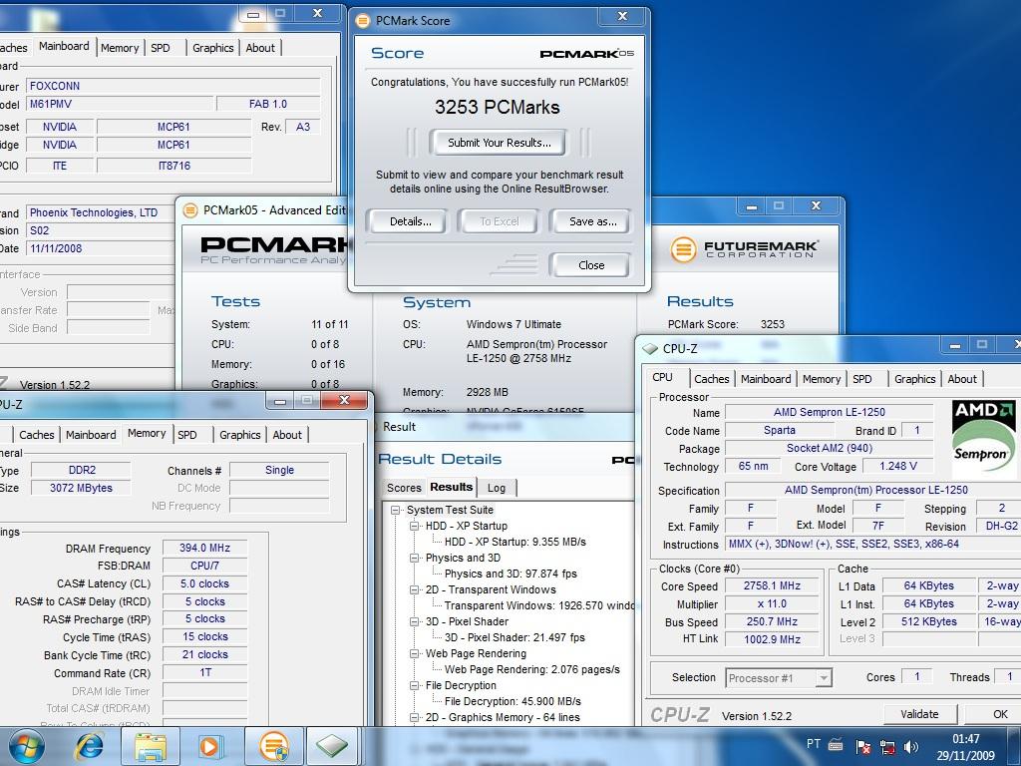The height and width of the screenshot is (766, 1021).
Task: Collapse 2D - Transparent Windows node
Action: point(414,589)
